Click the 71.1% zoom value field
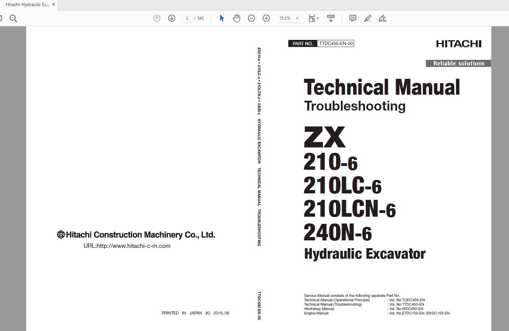509x331 pixels. pyautogui.click(x=285, y=18)
